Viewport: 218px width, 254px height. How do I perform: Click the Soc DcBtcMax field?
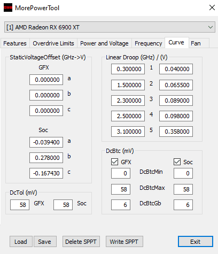(x=183, y=189)
